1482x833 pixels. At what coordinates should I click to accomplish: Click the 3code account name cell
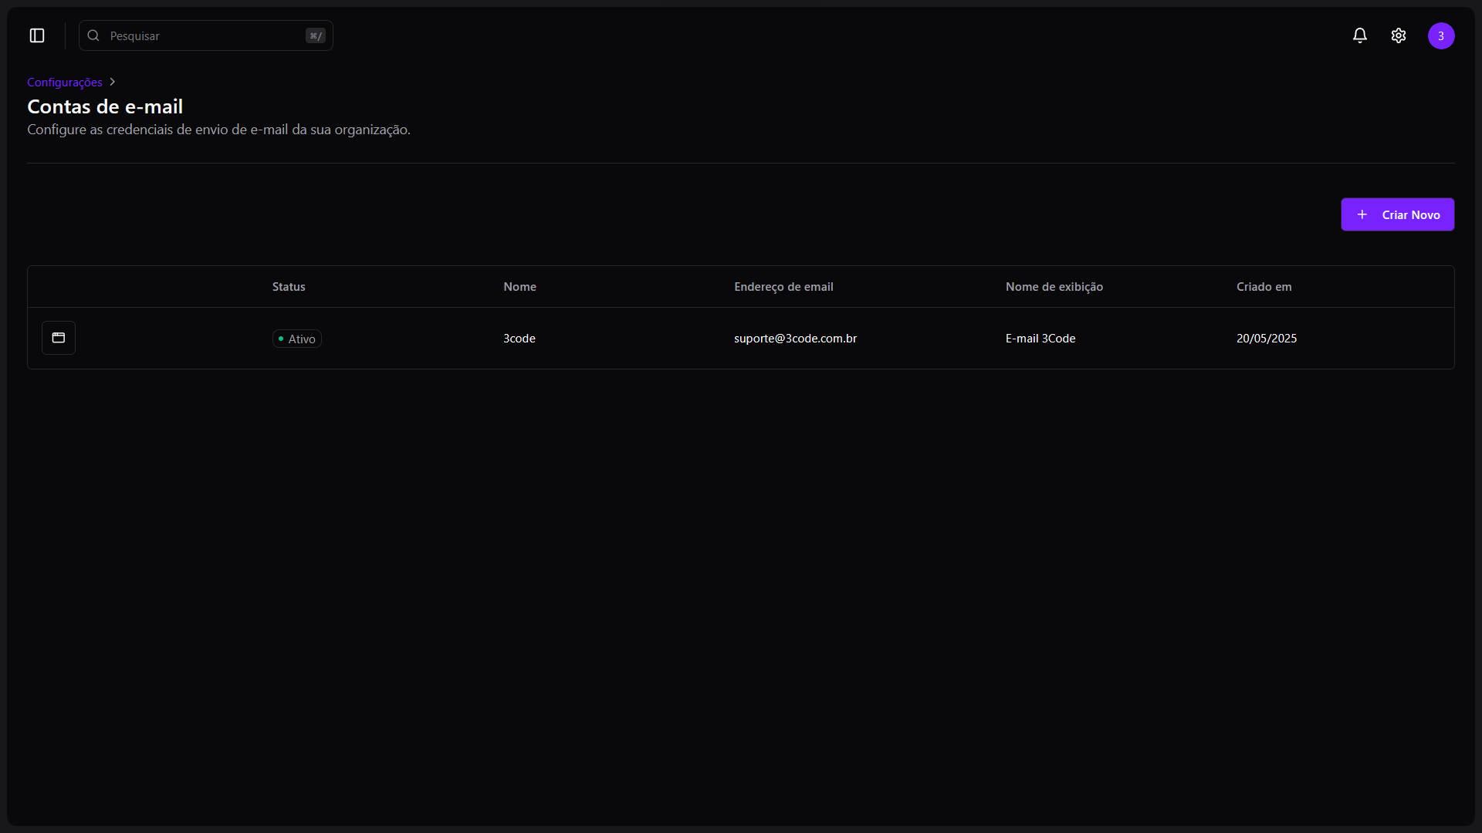(519, 339)
